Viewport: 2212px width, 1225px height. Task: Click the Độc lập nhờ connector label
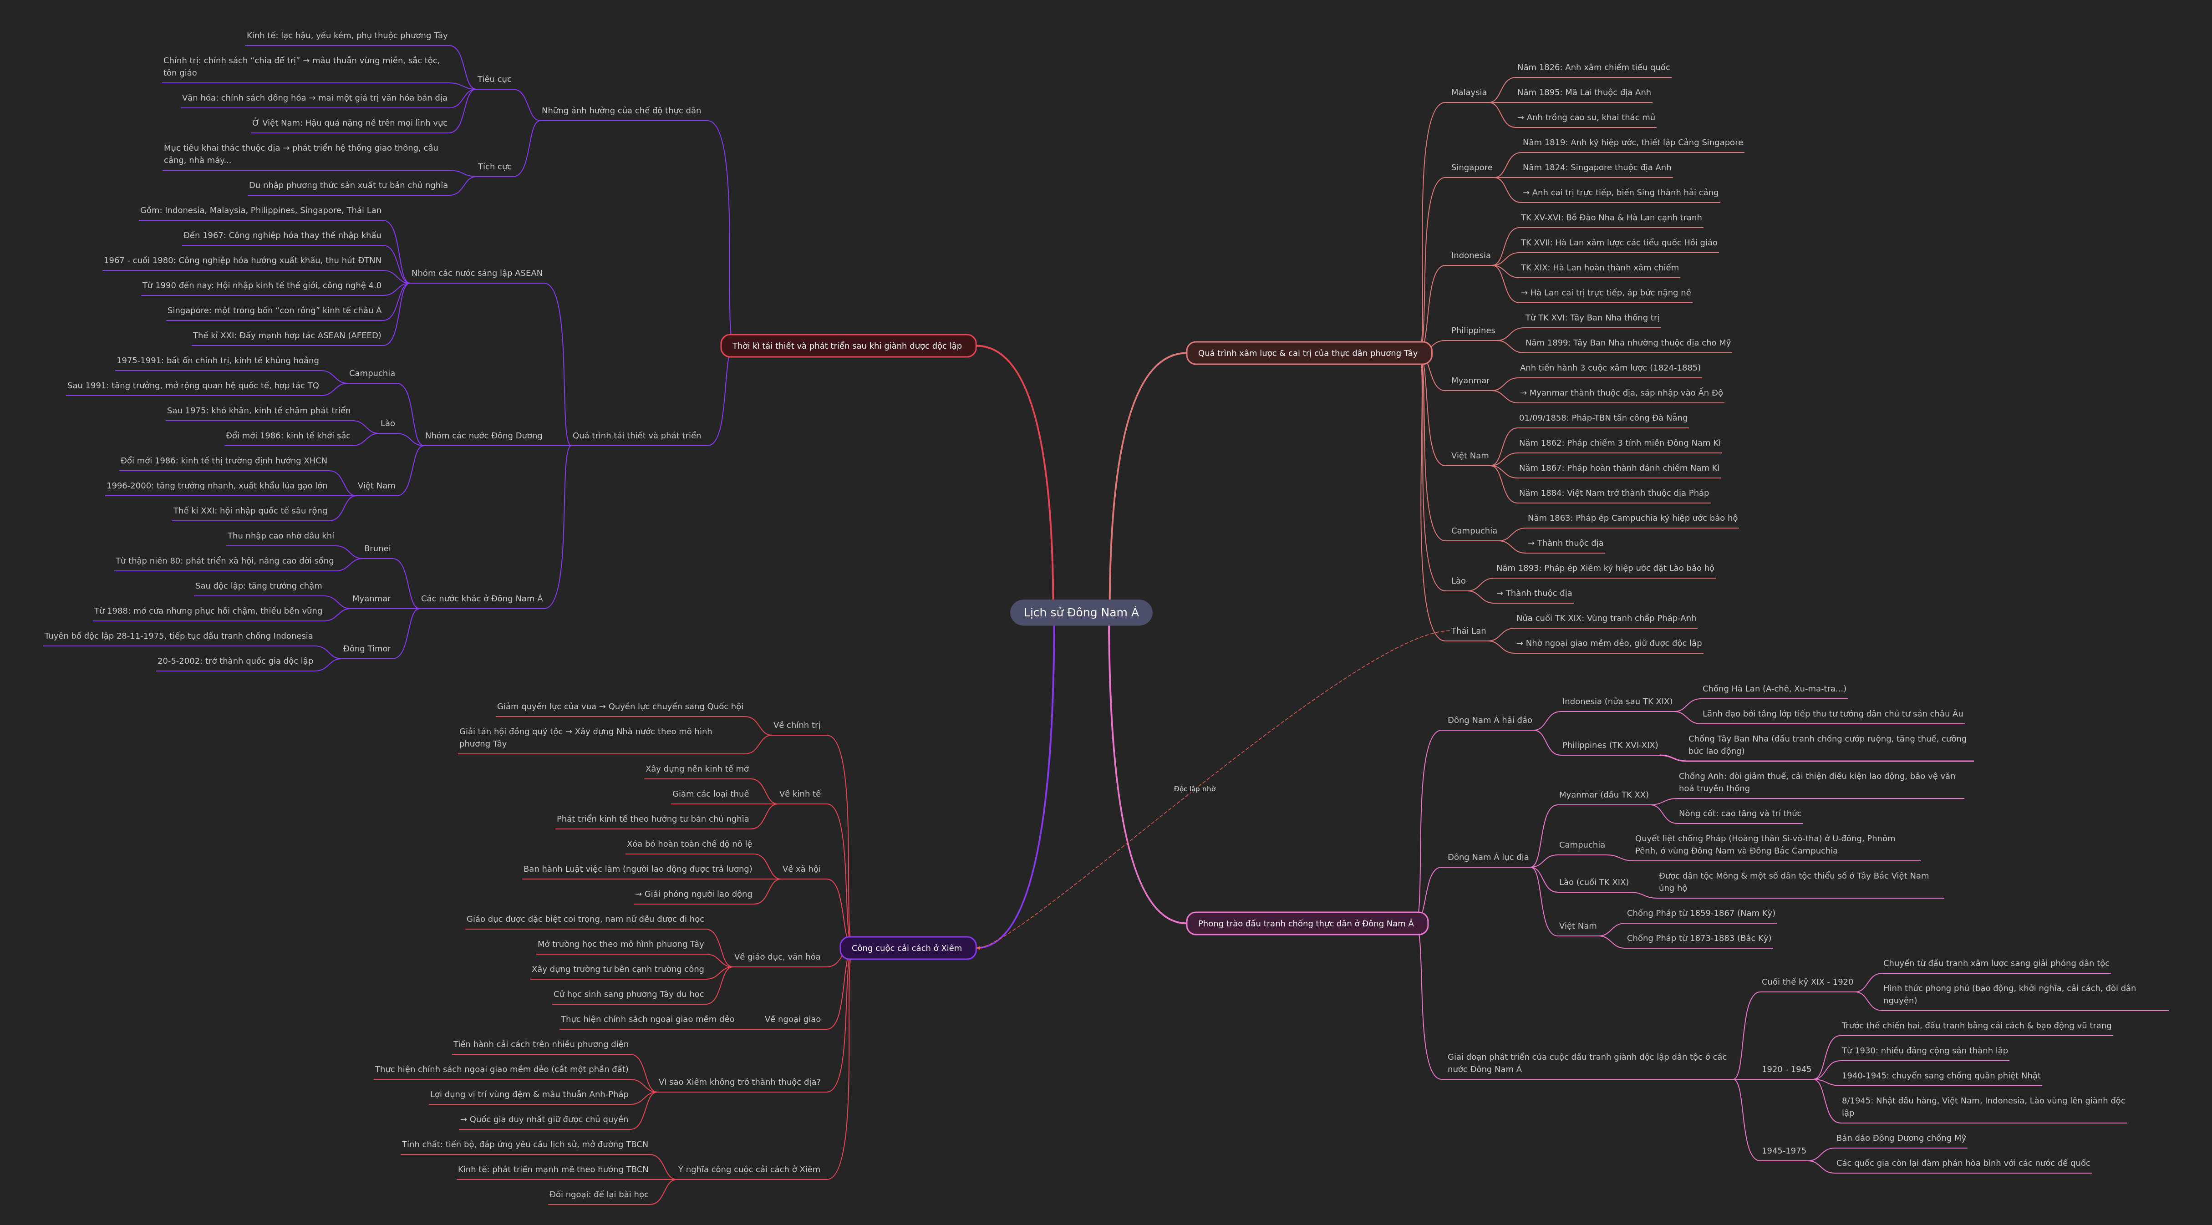1195,789
